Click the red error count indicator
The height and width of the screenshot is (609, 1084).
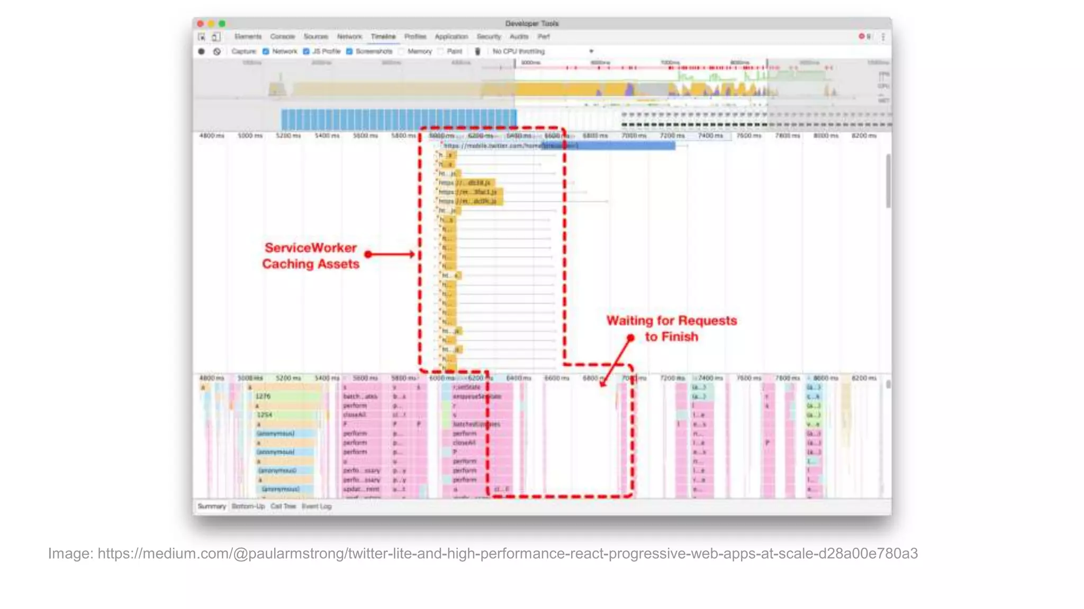coord(864,36)
